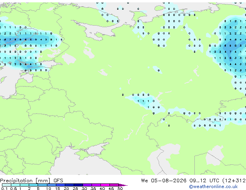The image size is (246, 190).
Task: Click the 45–50 mm magenta legend box
Action: pos(114,185)
